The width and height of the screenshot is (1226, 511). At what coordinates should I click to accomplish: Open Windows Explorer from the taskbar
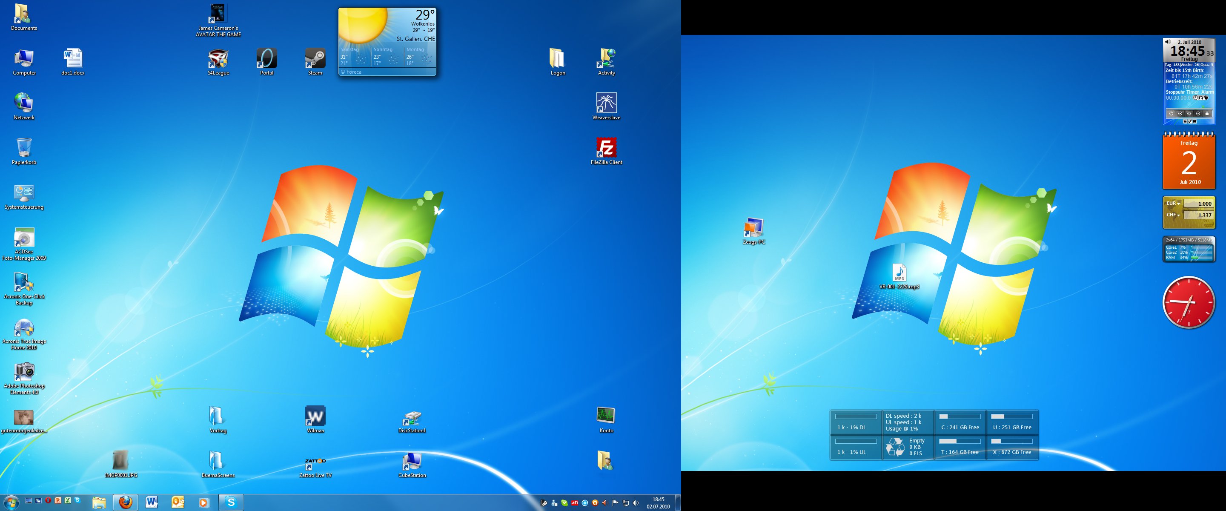[x=99, y=502]
